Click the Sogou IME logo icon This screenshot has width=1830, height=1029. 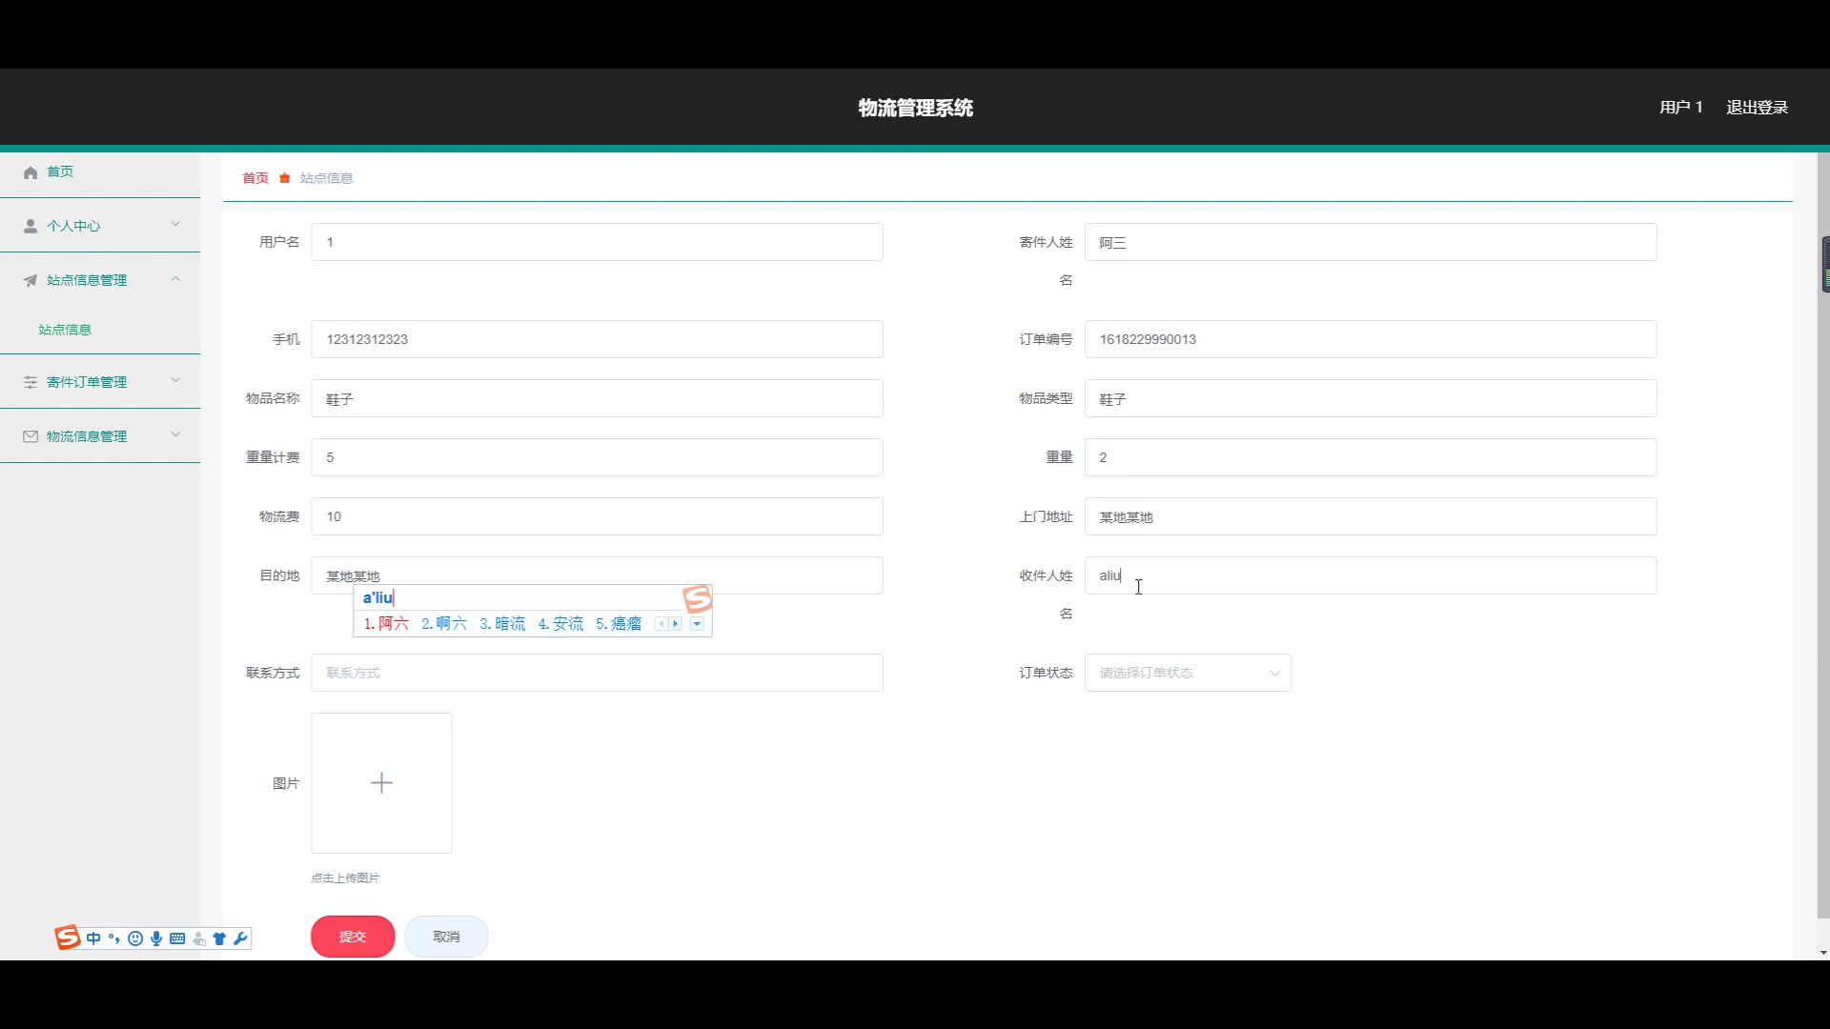click(67, 938)
